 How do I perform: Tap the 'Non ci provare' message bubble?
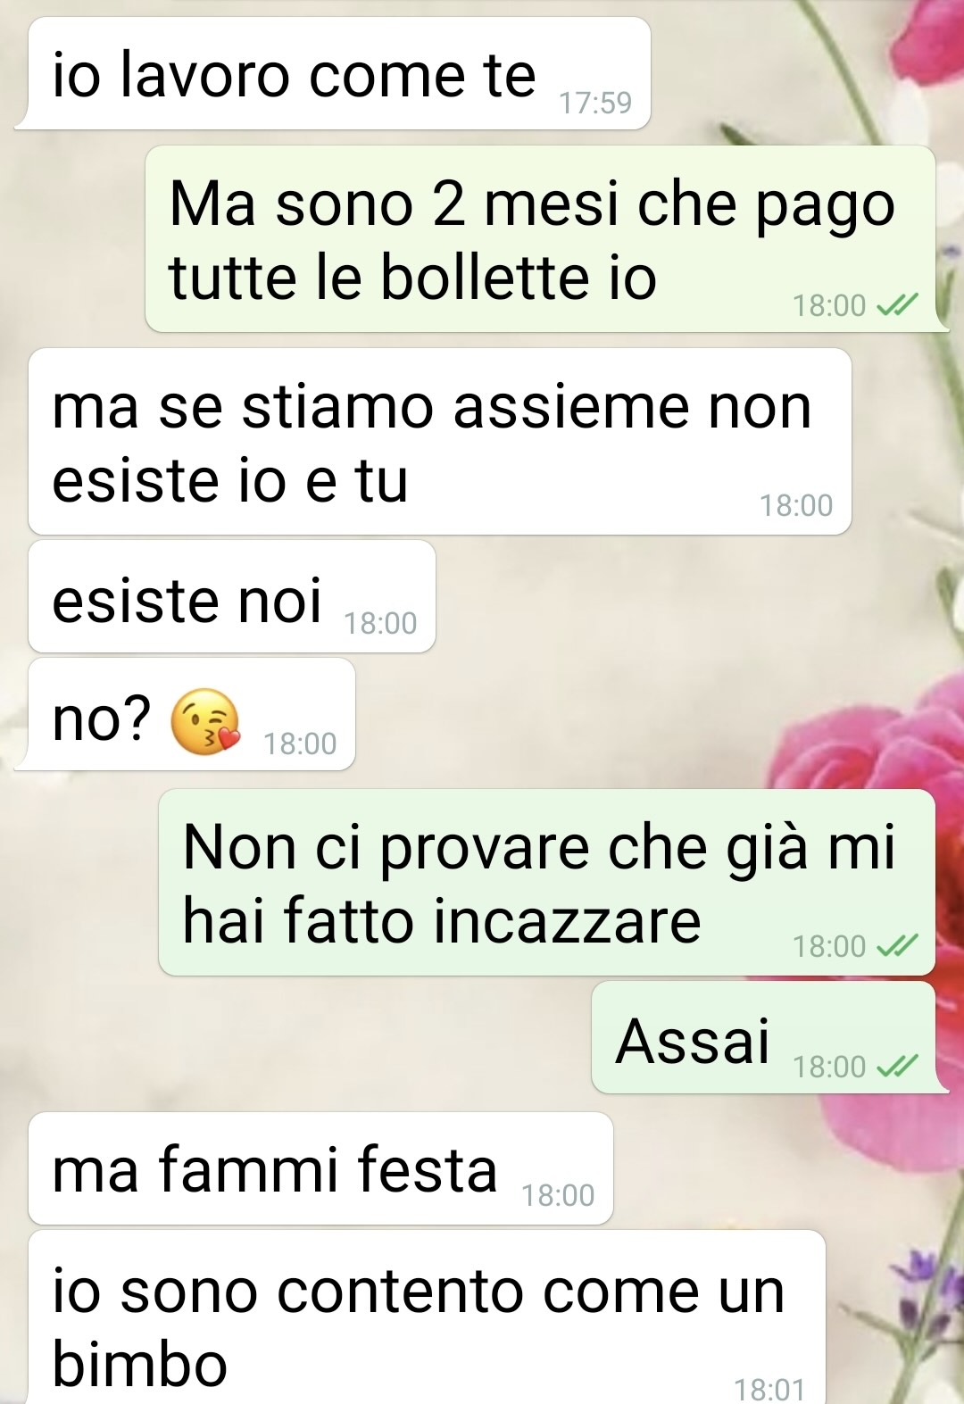click(546, 882)
